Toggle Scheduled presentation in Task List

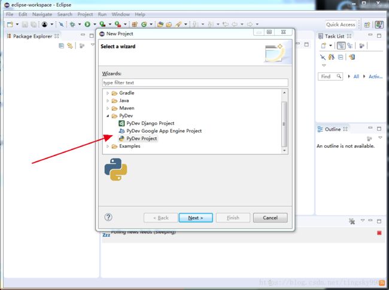tap(350, 45)
